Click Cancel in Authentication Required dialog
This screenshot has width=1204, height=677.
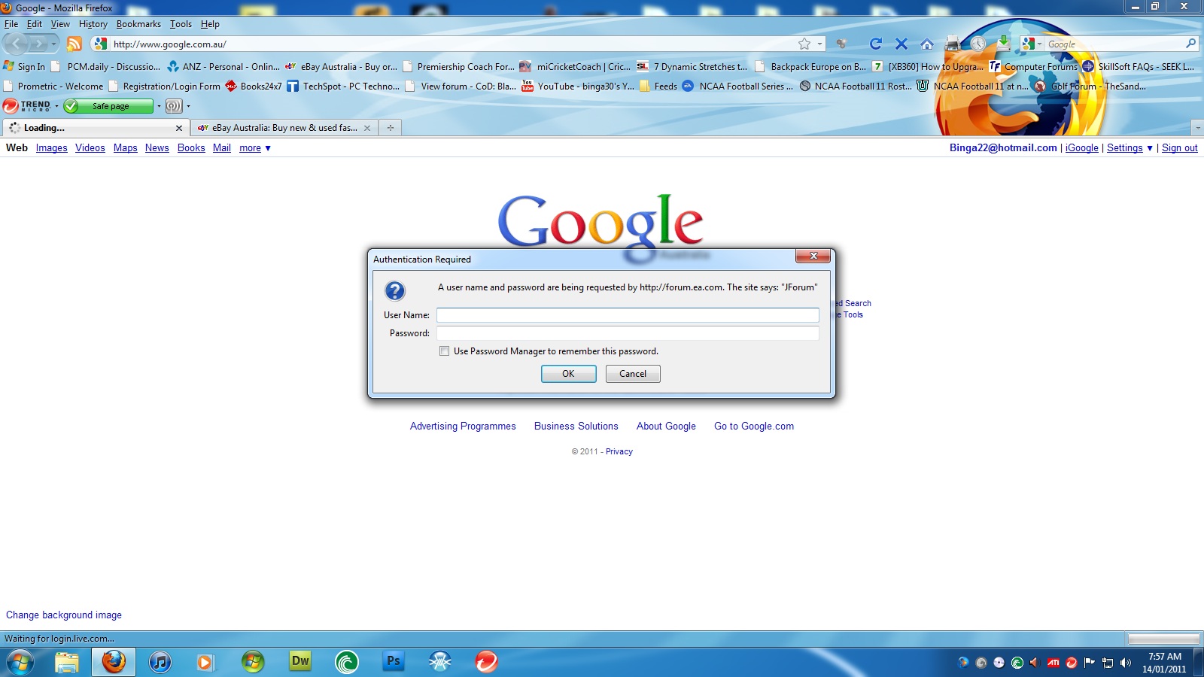tap(633, 374)
